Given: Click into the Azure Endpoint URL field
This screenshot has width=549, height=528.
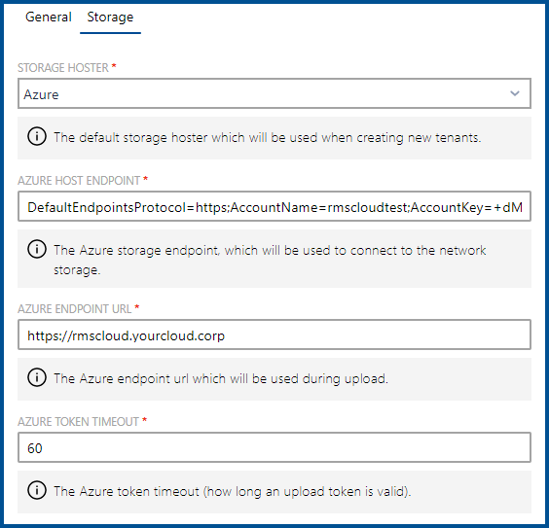Looking at the screenshot, I should (274, 334).
